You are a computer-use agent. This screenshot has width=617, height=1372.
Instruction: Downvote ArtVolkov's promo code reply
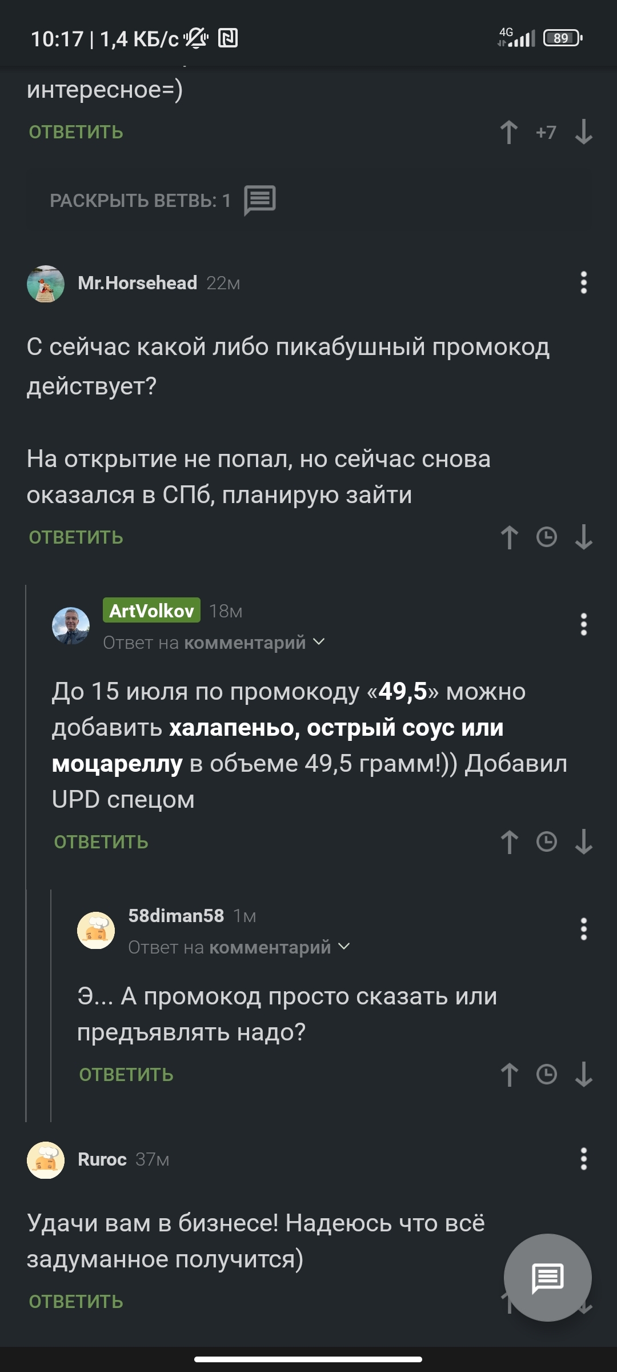(x=583, y=842)
